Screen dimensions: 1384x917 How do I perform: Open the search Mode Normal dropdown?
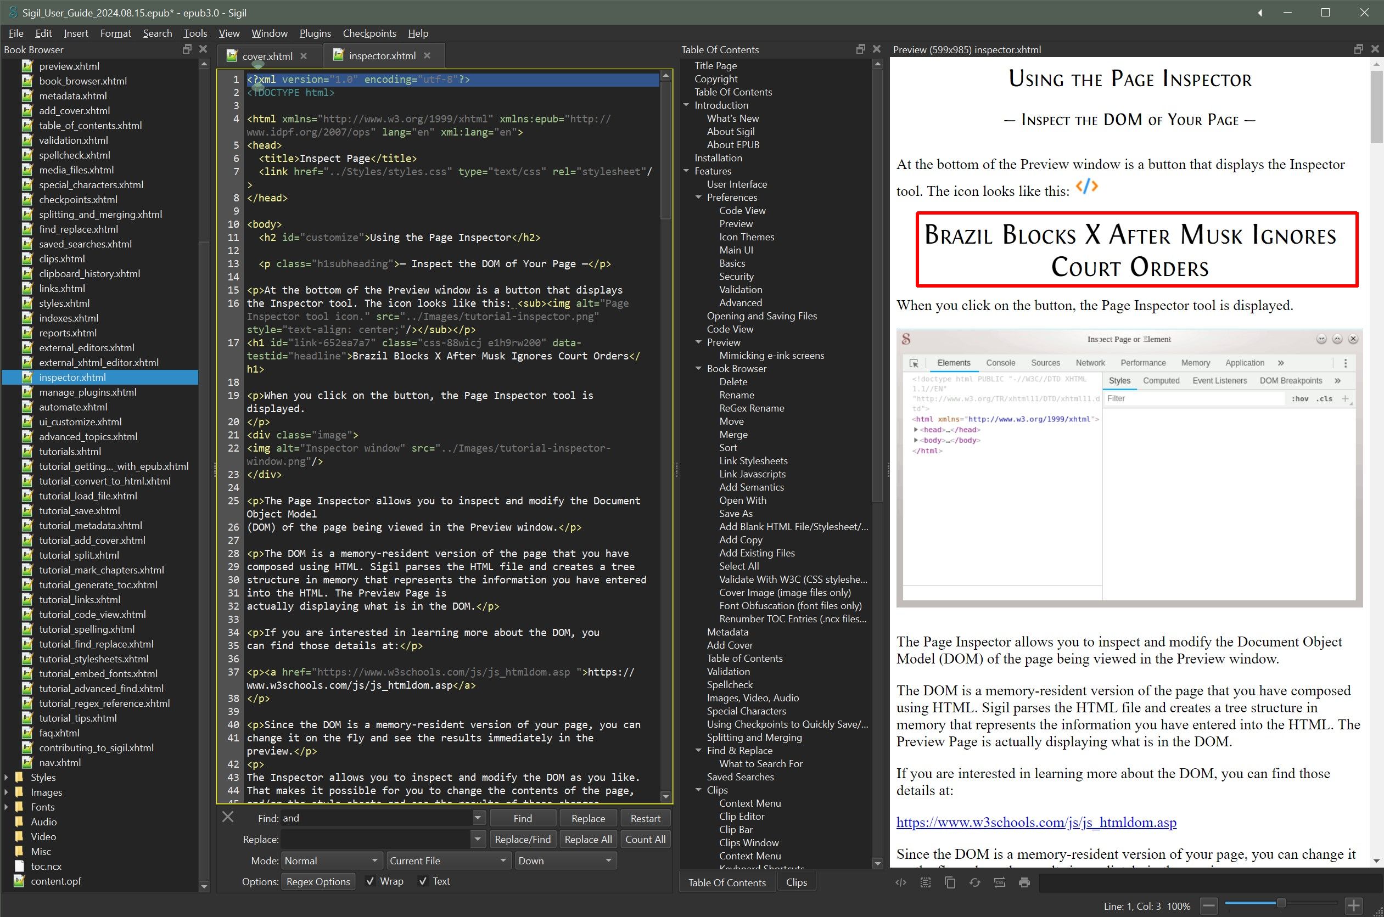pyautogui.click(x=332, y=861)
